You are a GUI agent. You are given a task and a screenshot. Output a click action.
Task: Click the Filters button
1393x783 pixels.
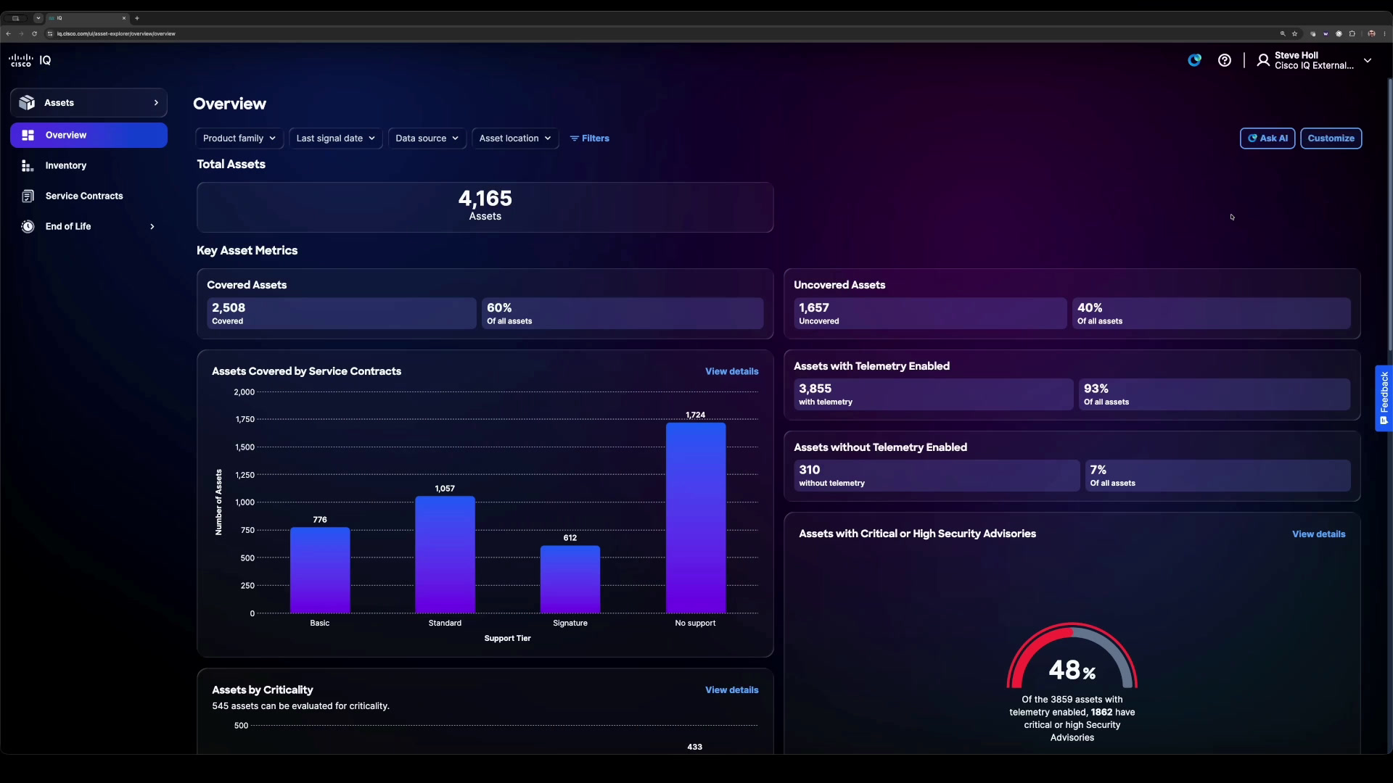(x=589, y=138)
